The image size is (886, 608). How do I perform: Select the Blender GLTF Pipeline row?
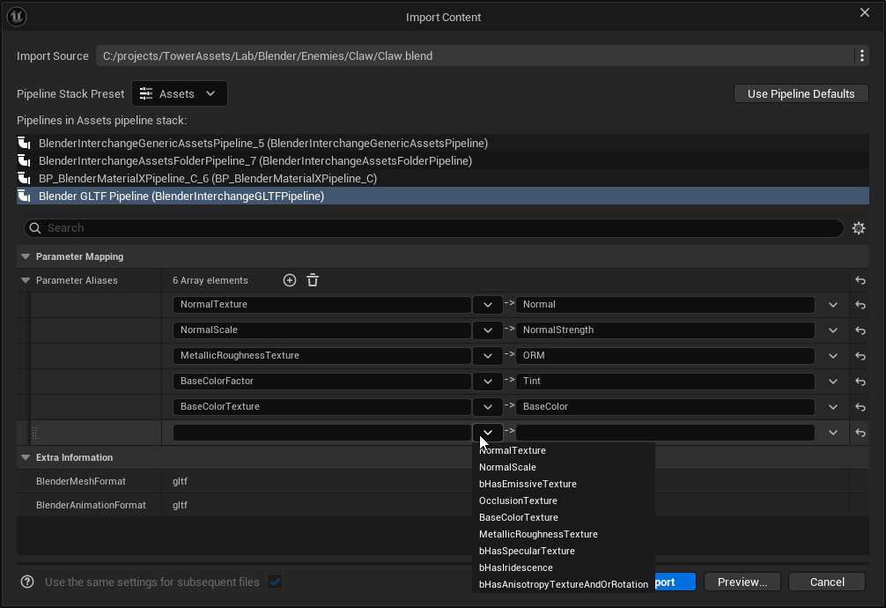pos(176,196)
